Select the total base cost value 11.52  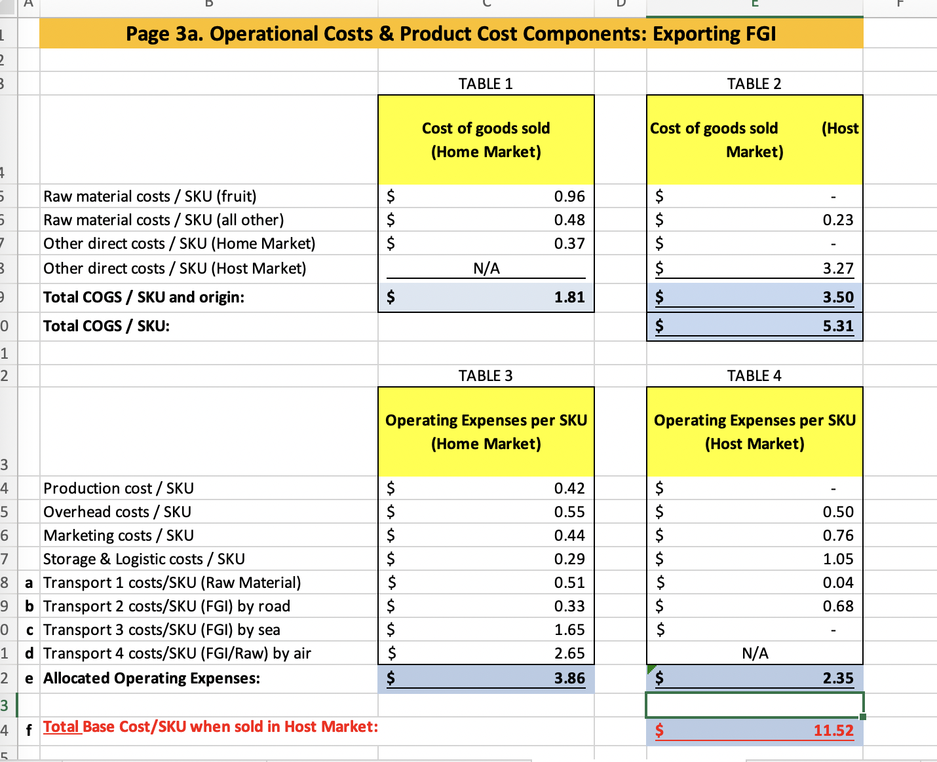point(754,731)
